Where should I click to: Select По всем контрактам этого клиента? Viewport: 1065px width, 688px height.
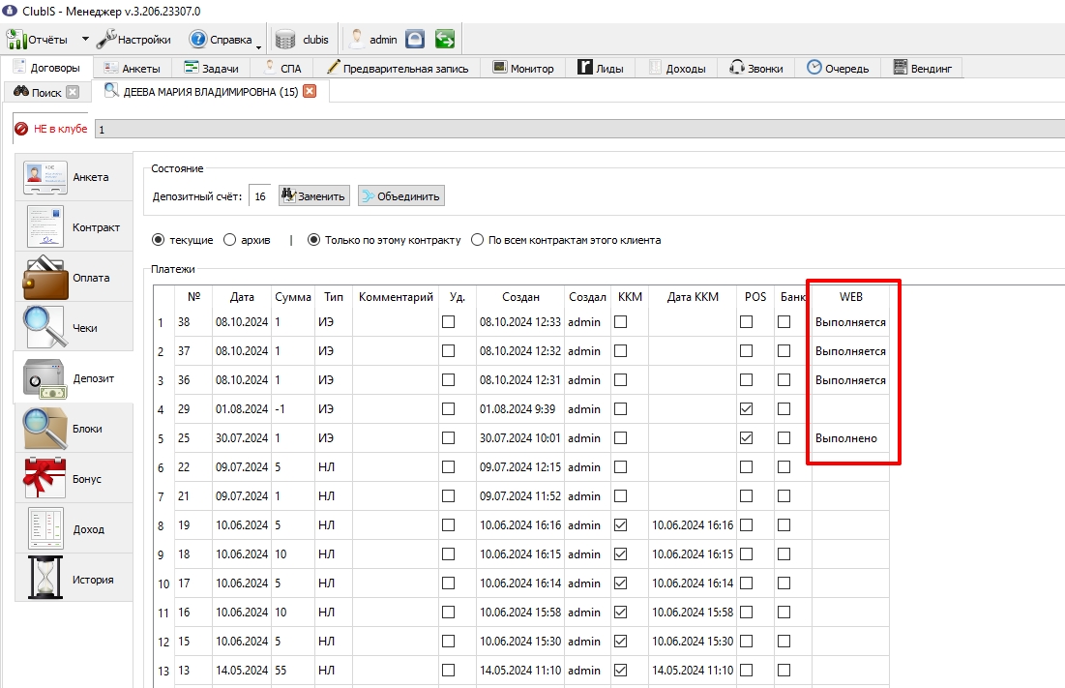[478, 240]
